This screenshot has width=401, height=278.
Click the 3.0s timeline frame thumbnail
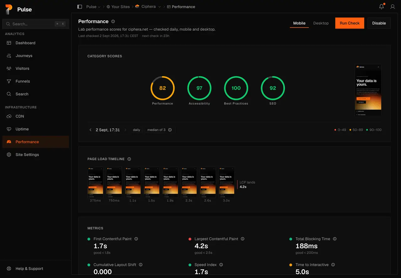[x=227, y=182]
